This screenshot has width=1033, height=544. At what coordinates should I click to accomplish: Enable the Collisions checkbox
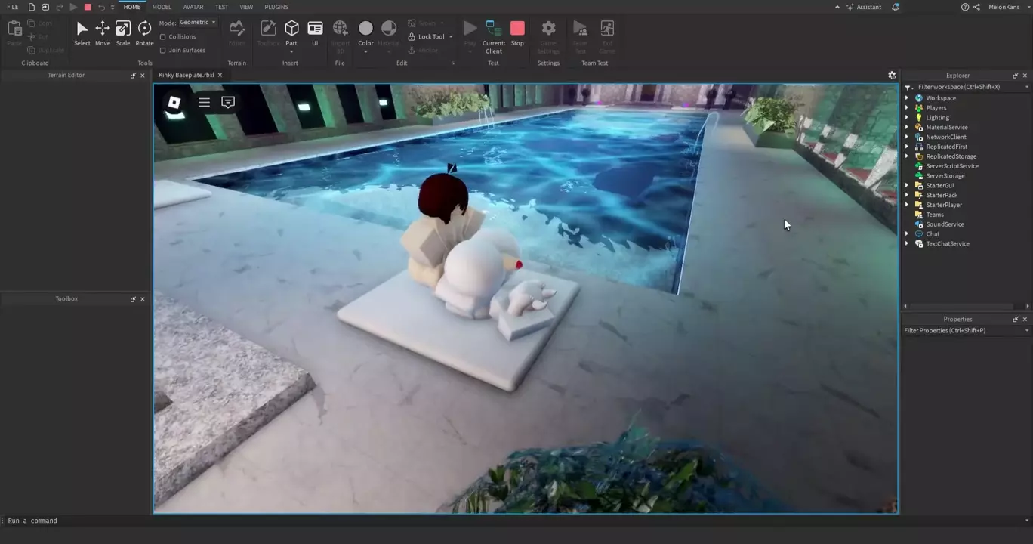(163, 37)
